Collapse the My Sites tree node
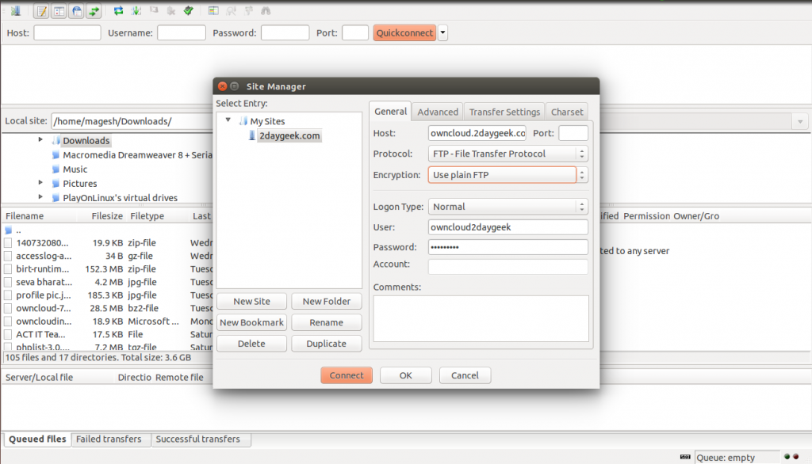The height and width of the screenshot is (464, 812). click(x=228, y=121)
